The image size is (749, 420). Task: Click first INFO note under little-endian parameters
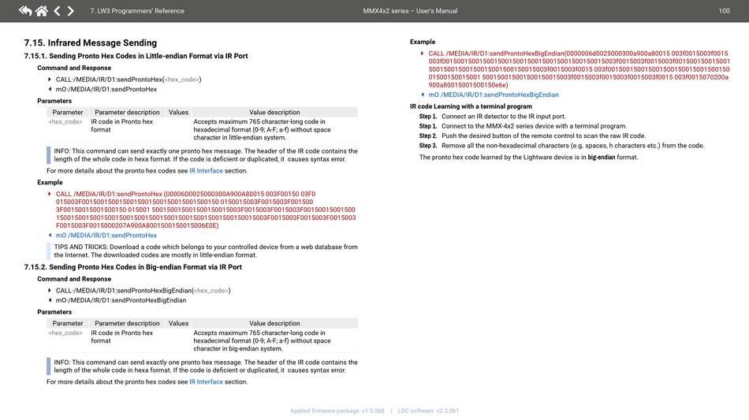pos(202,155)
